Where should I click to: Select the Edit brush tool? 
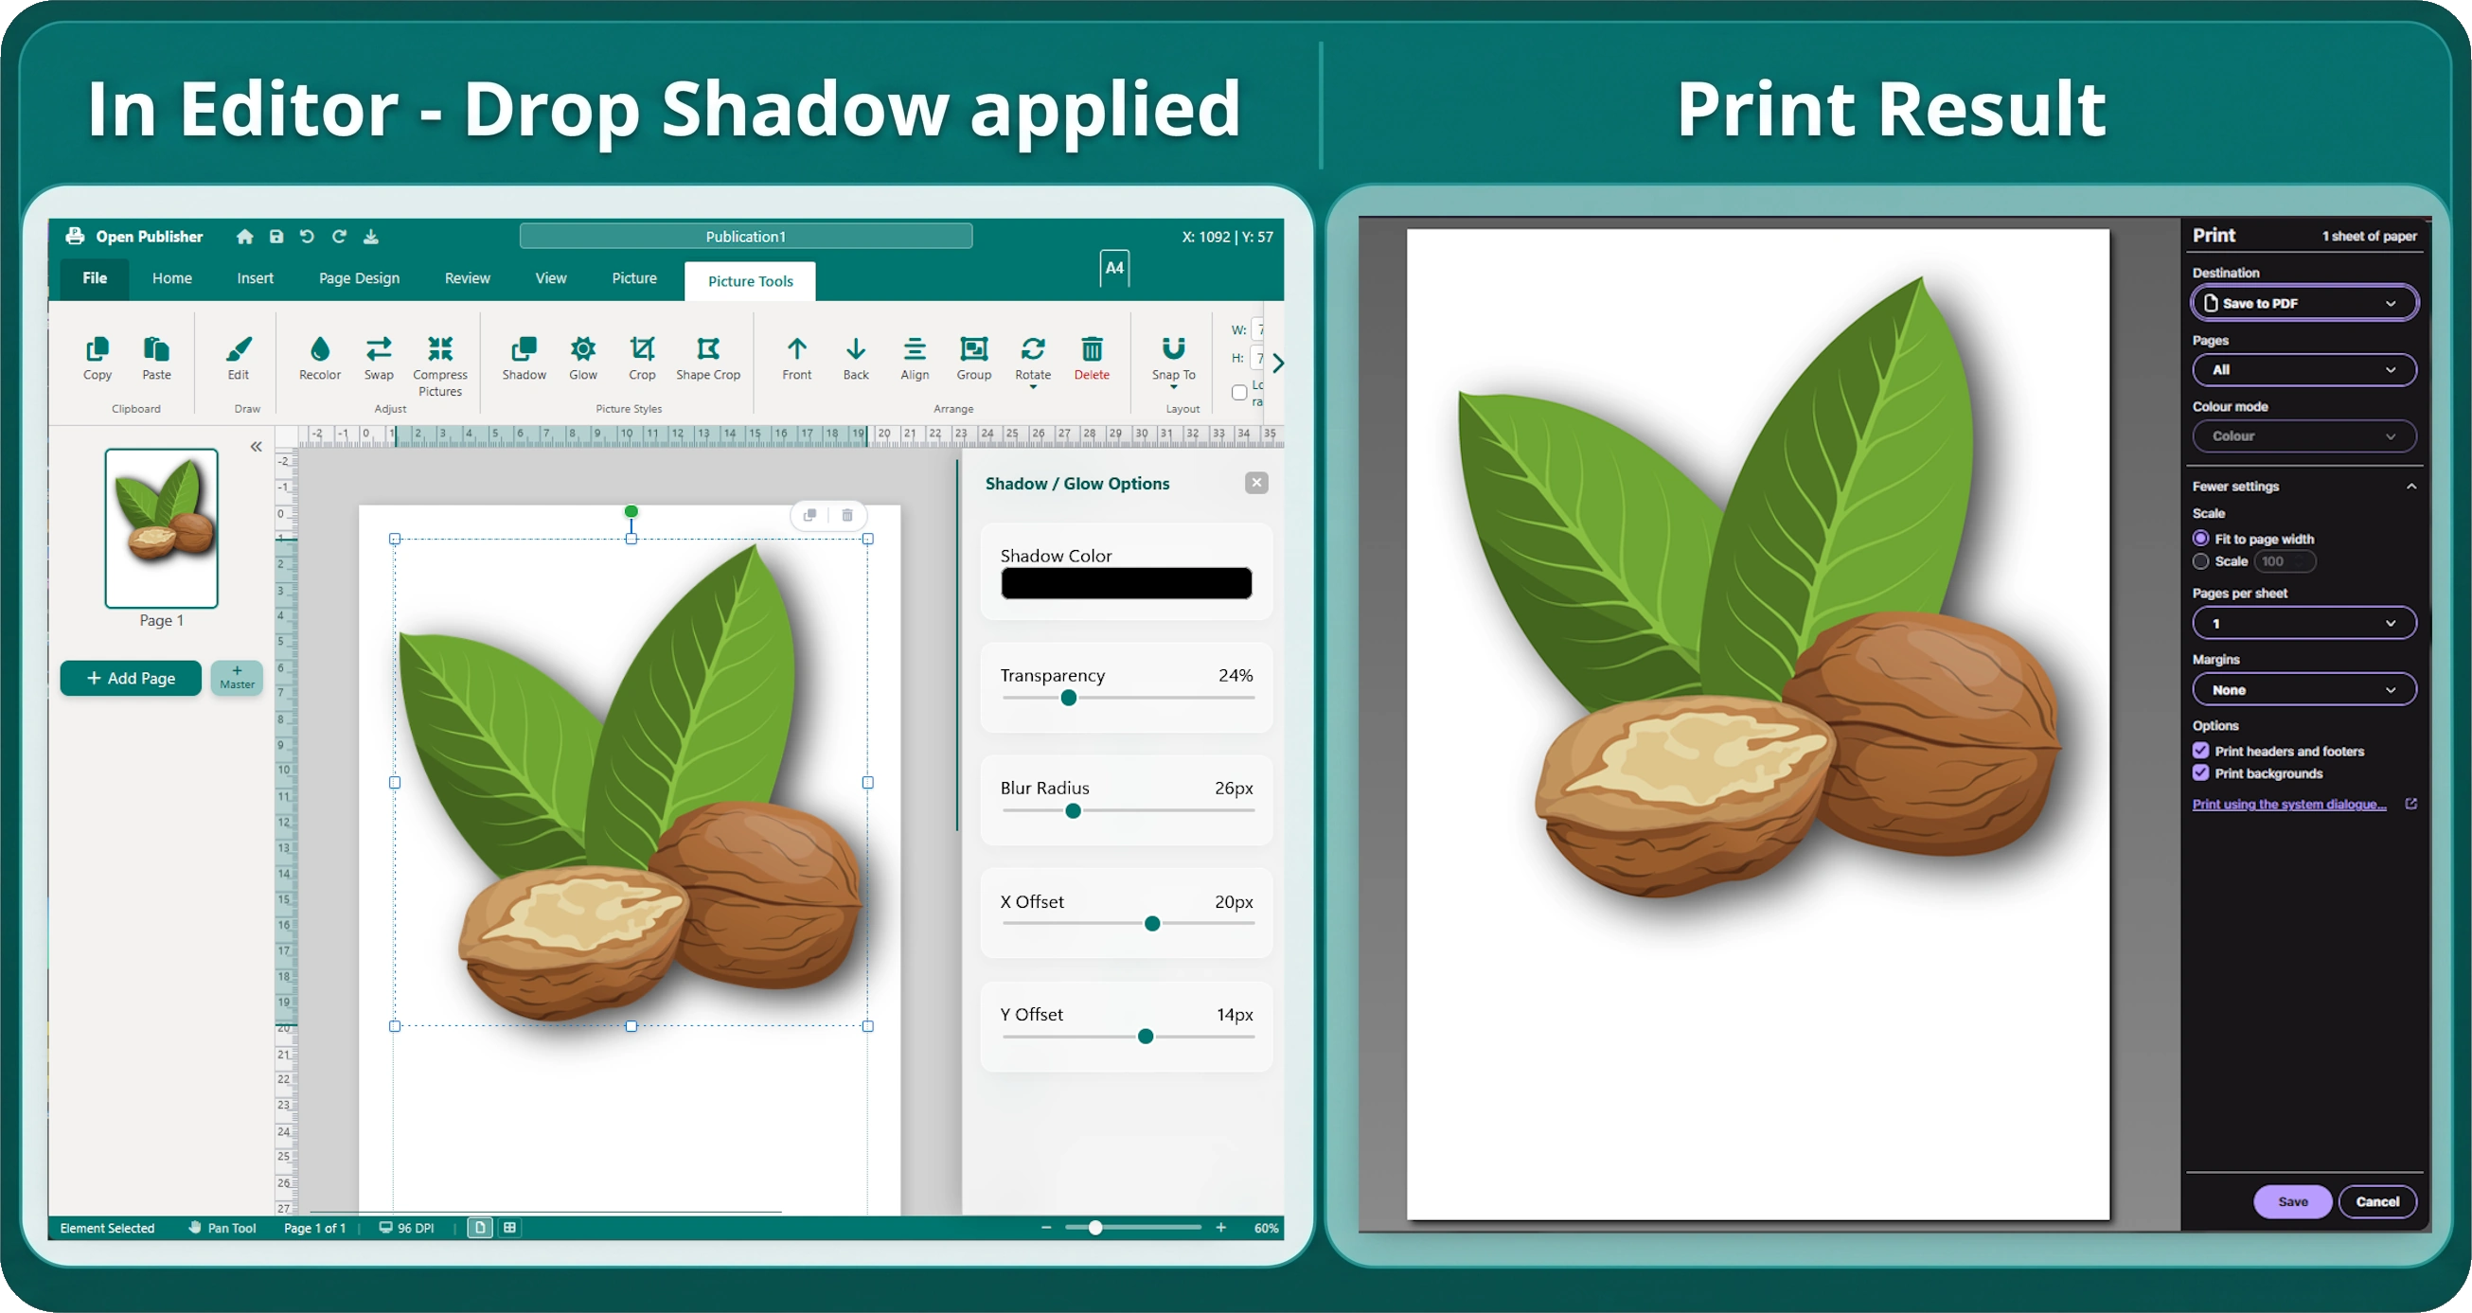[238, 348]
